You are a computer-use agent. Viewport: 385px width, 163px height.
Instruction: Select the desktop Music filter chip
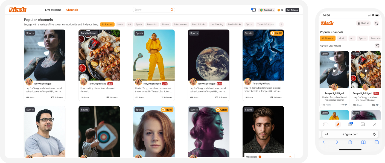pyautogui.click(x=121, y=24)
